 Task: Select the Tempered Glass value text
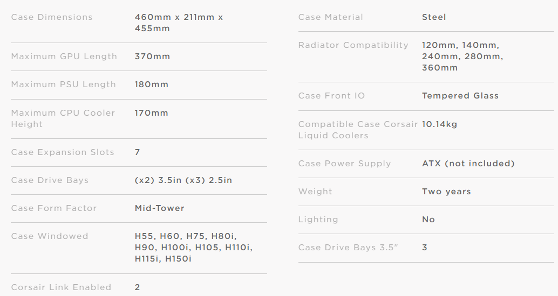[x=460, y=96]
